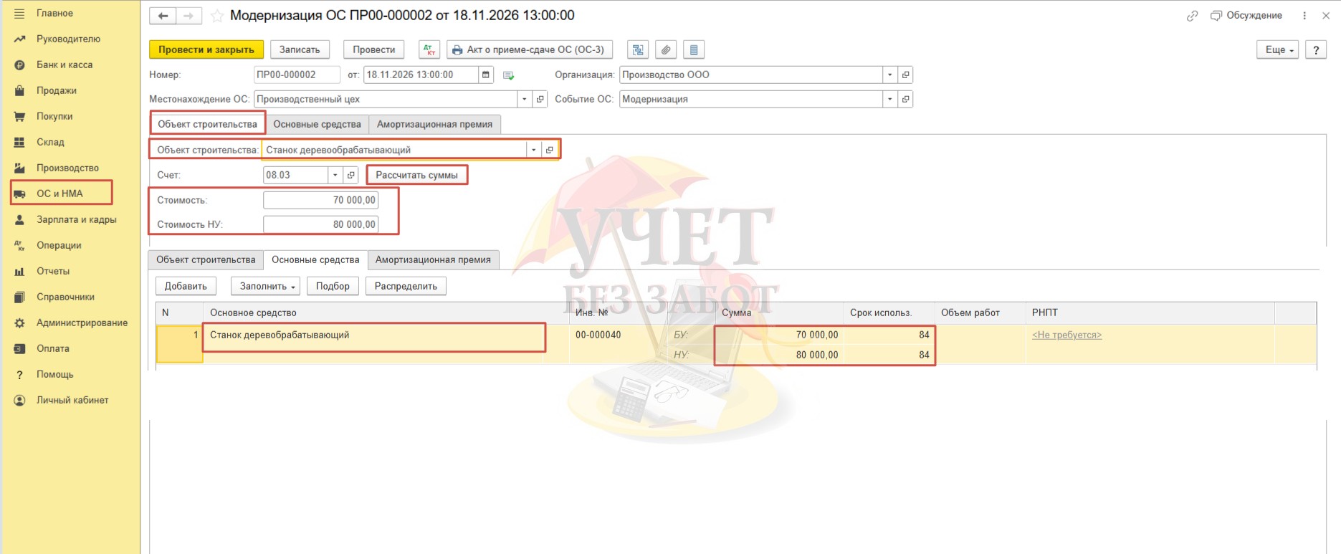1341x554 pixels.
Task: Open the three-dot options menu at top right
Action: pos(1304,16)
